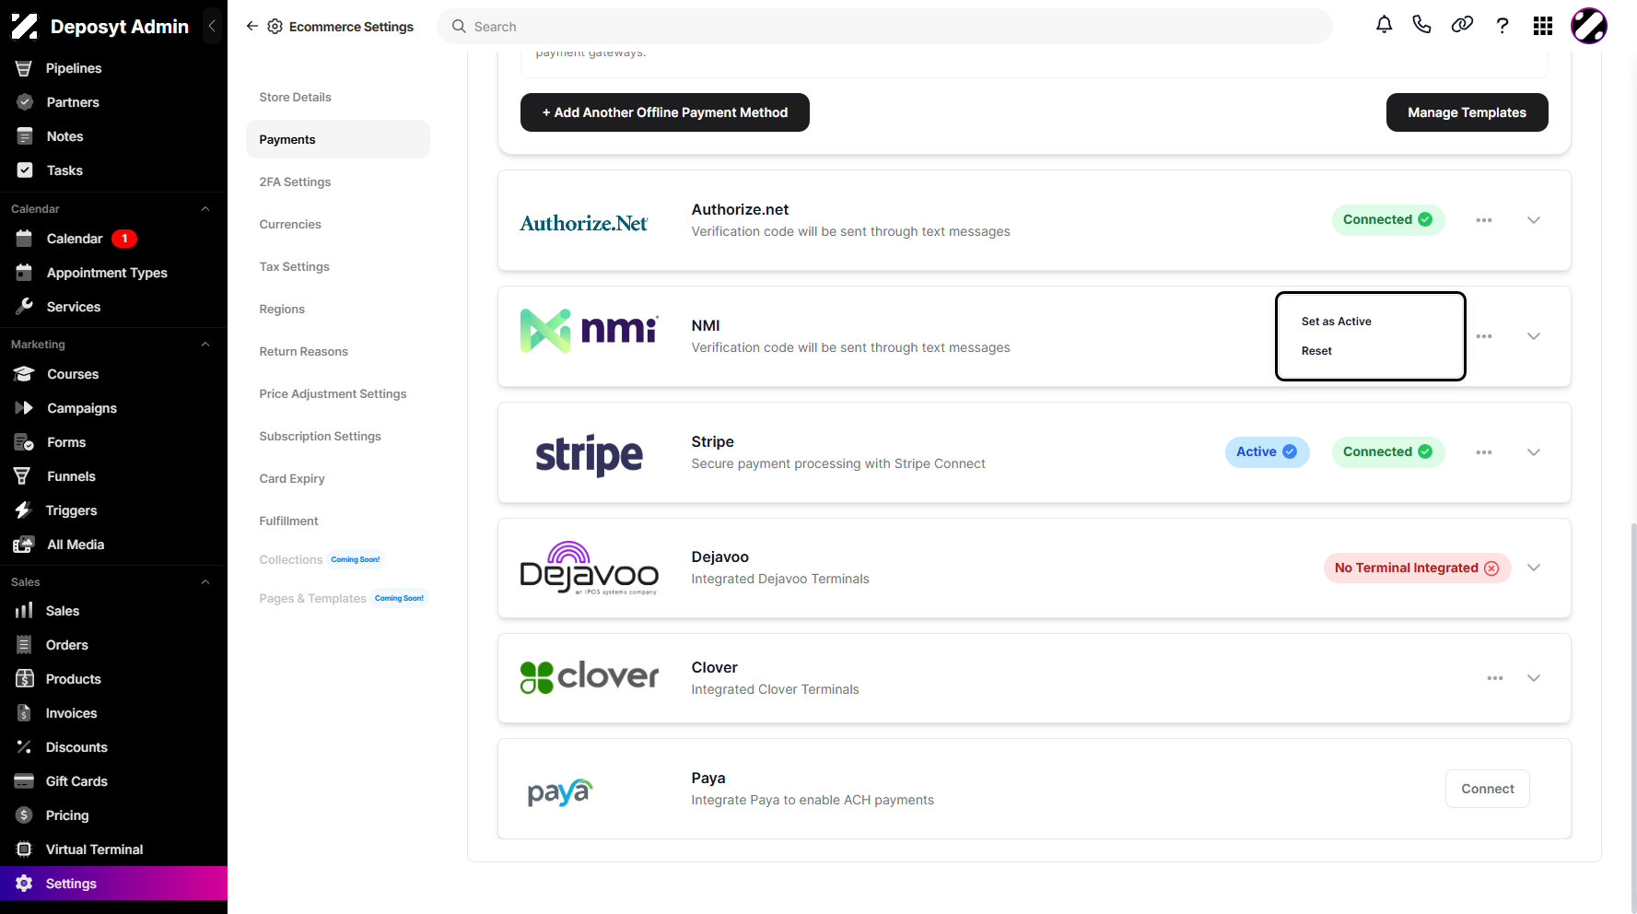The height and width of the screenshot is (914, 1637).
Task: Open more options for Clover
Action: 1495,678
